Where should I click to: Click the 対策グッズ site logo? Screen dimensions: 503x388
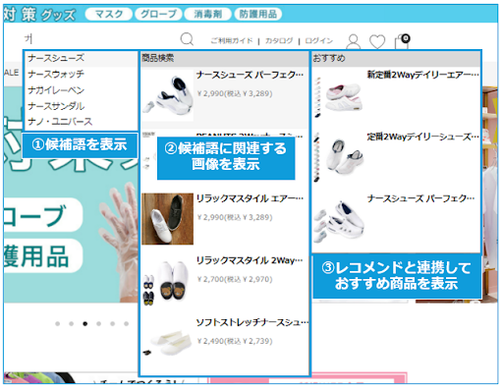(40, 15)
